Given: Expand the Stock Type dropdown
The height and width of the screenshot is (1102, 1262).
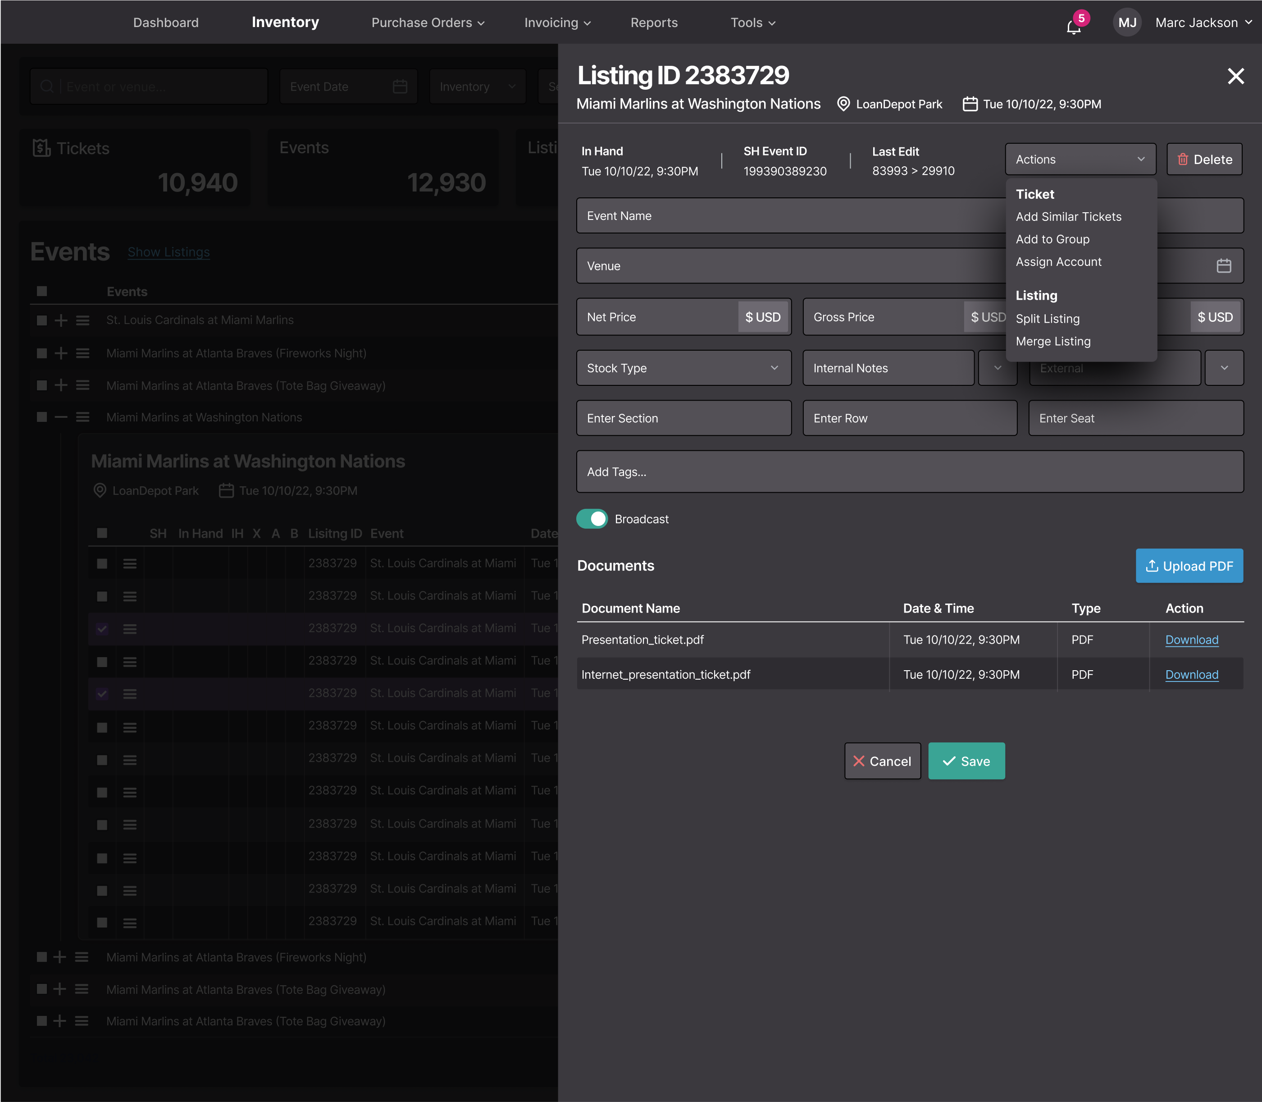Looking at the screenshot, I should click(683, 368).
